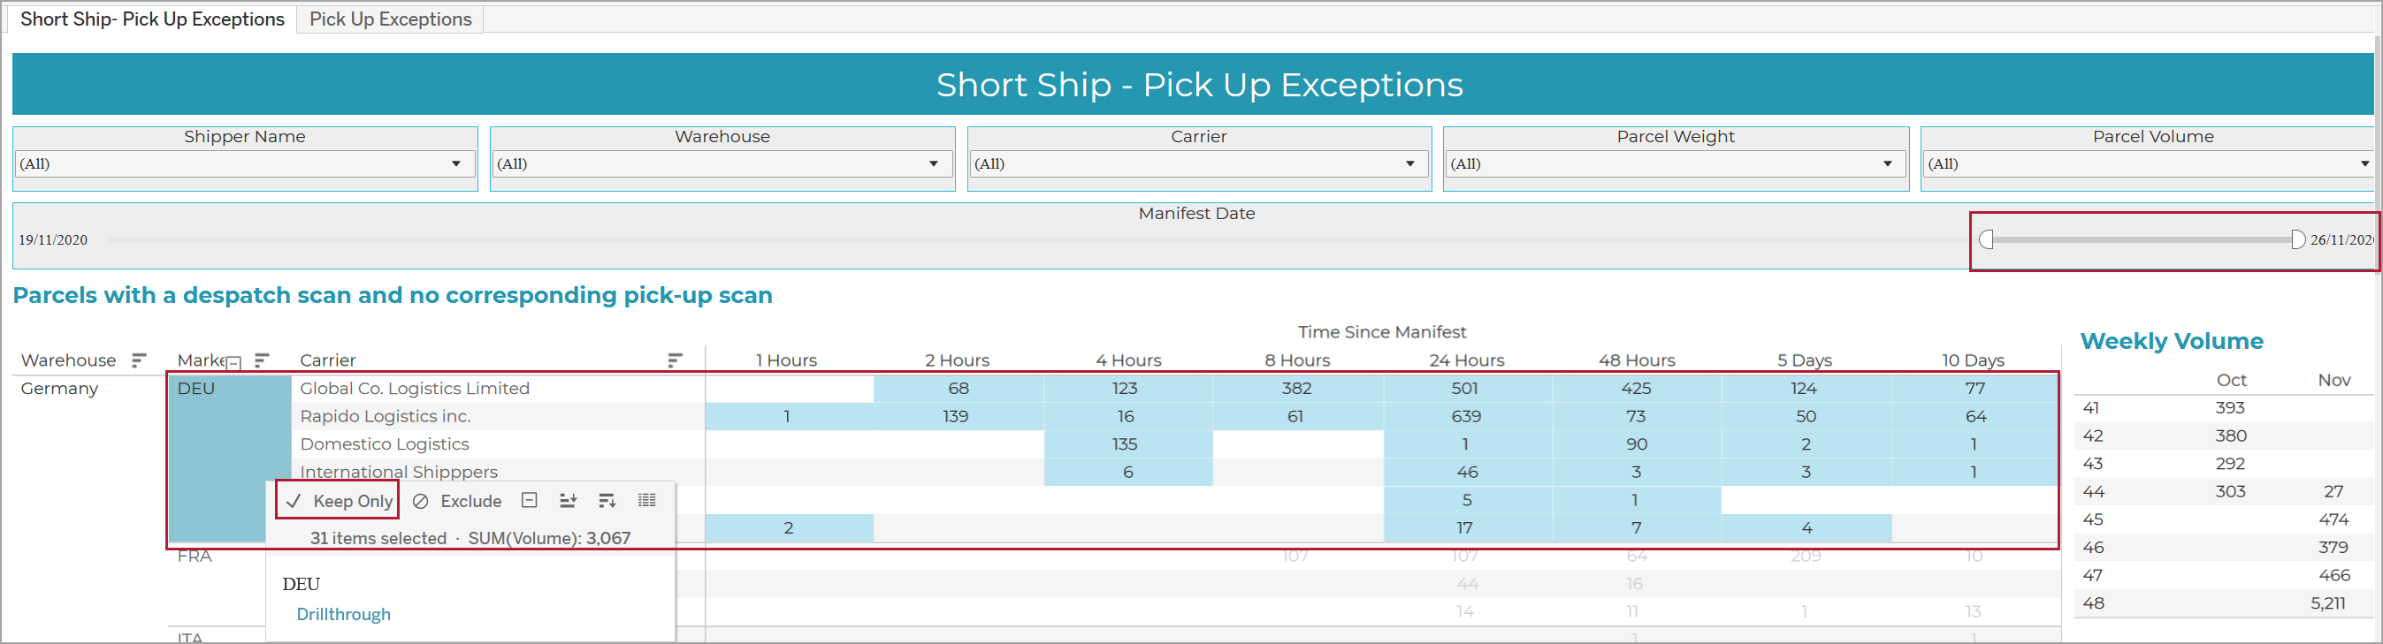Click the Oct column header in Weekly Volume
Screen dimensions: 2383x644
click(x=2231, y=380)
